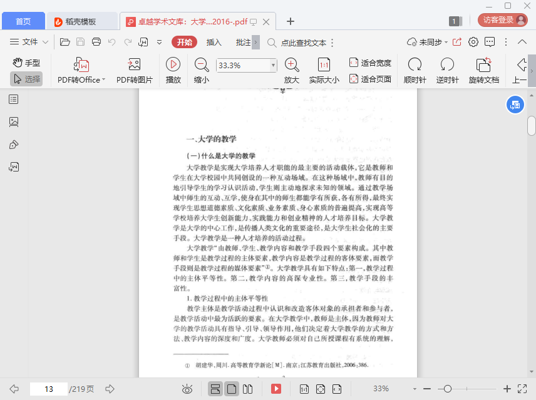Decrease zoom with minus button
This screenshot has width=536, height=400.
[427, 389]
